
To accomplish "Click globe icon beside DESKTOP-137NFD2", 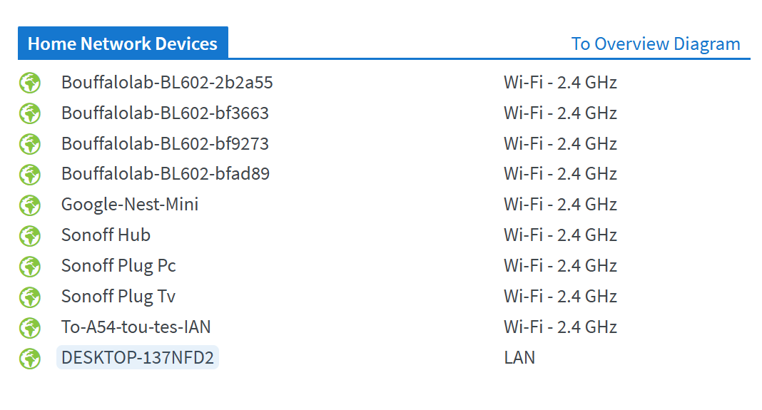I will (30, 358).
